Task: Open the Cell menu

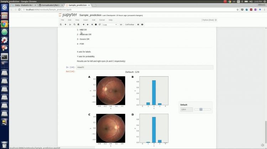Action: pyautogui.click(x=94, y=20)
